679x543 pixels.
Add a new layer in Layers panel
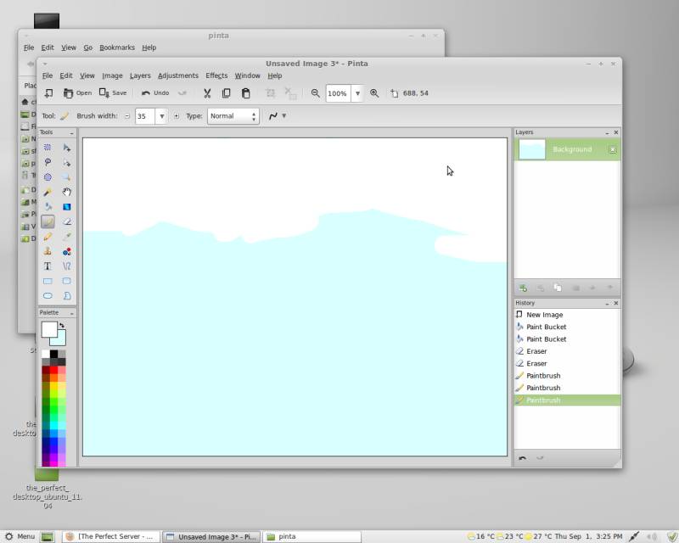pos(523,288)
